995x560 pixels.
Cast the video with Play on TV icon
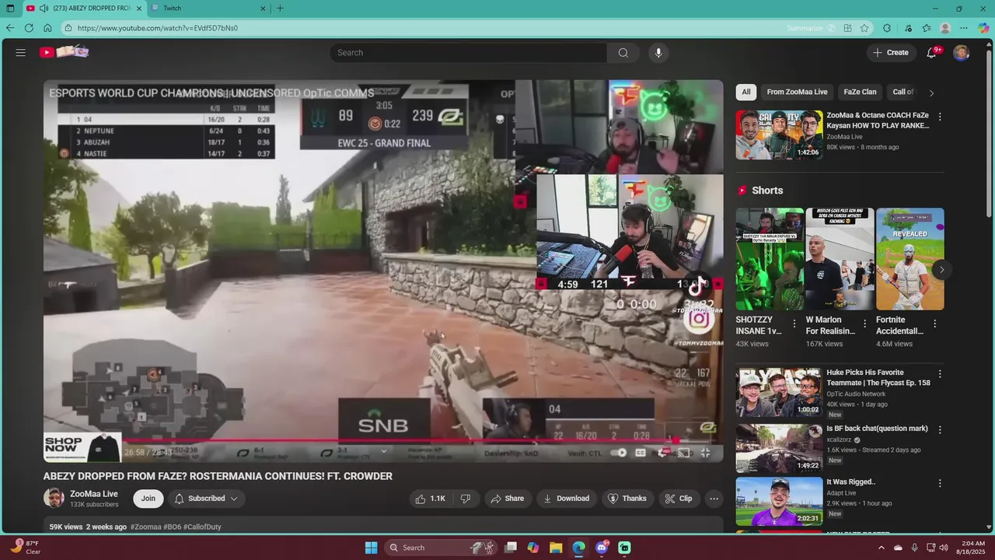[684, 453]
